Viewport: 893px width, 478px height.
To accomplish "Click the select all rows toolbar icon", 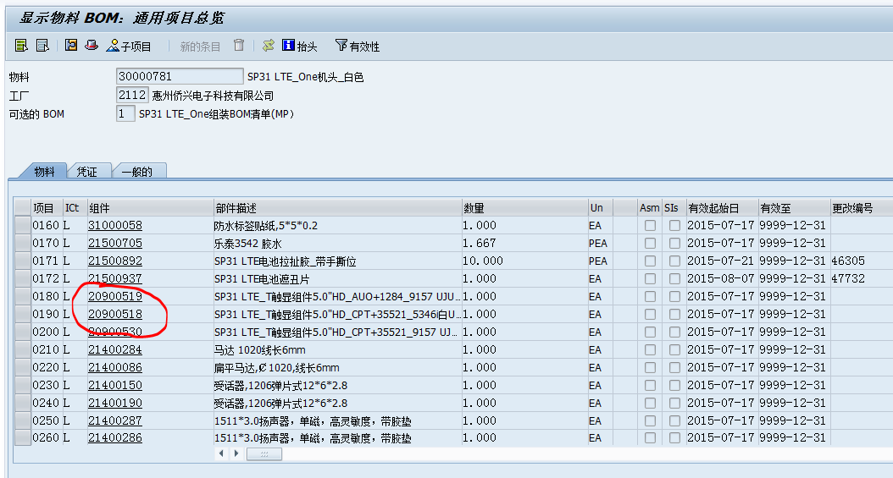I will click(21, 46).
